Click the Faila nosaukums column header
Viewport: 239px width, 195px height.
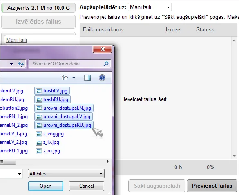[103, 29]
